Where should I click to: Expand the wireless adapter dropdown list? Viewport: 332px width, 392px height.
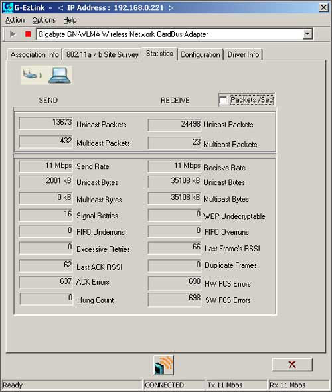[307, 34]
